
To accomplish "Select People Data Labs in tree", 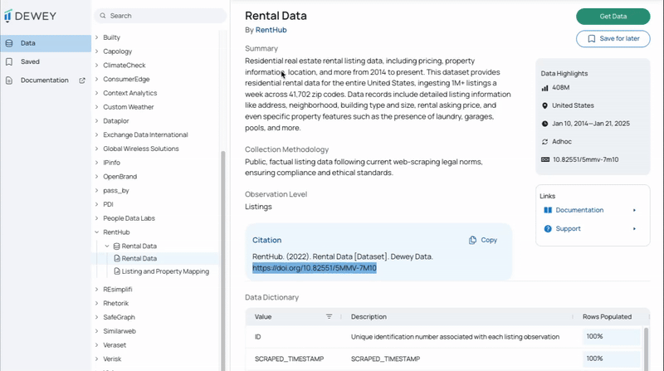I will click(x=129, y=218).
